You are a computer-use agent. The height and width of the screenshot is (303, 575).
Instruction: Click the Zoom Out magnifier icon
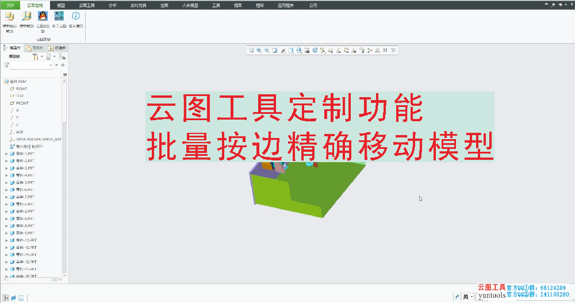[x=267, y=50]
